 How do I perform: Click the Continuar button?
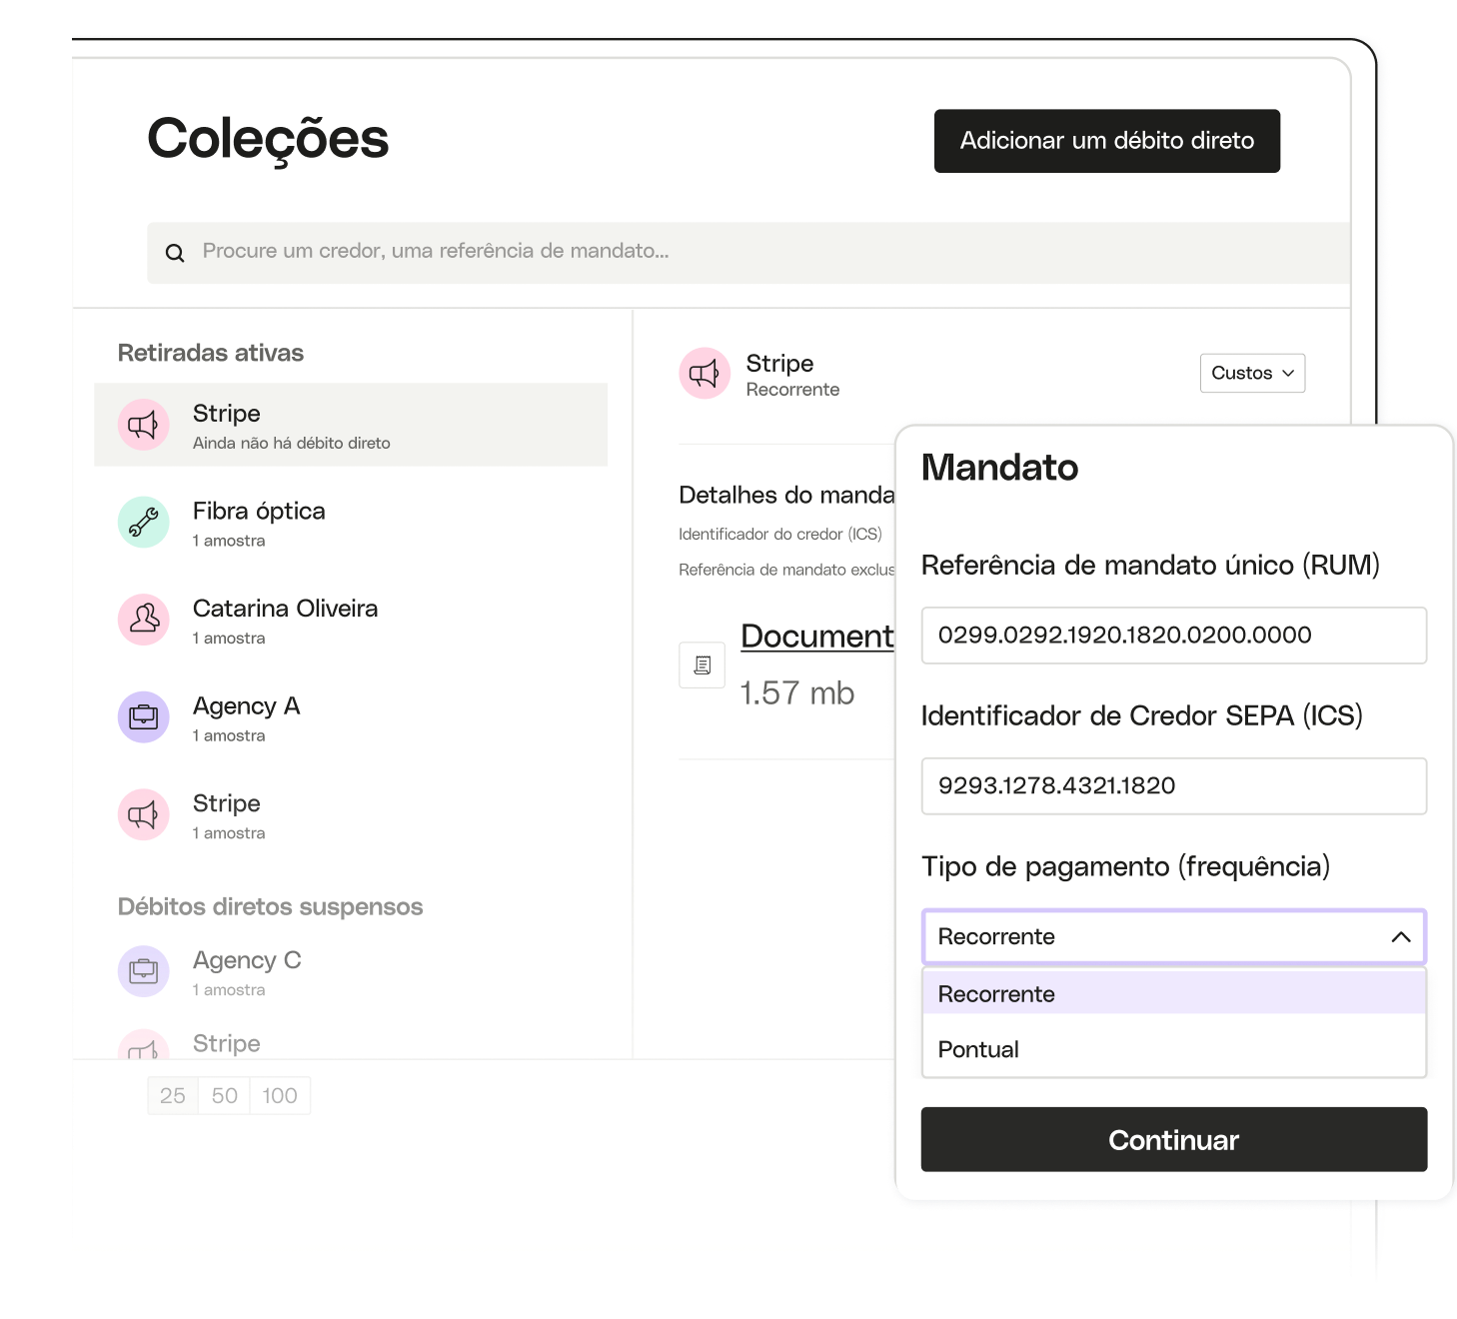click(x=1174, y=1139)
